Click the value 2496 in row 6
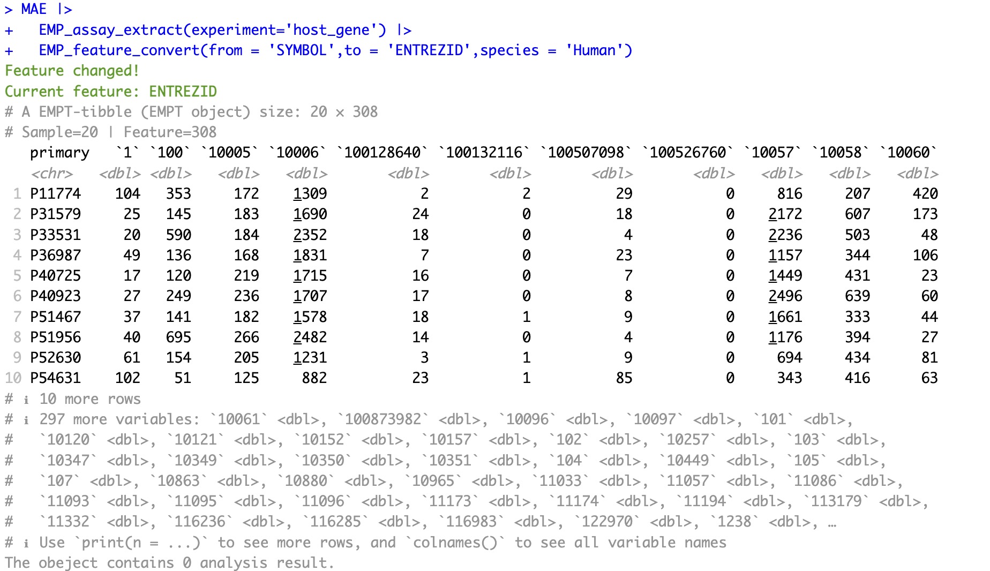 [785, 296]
